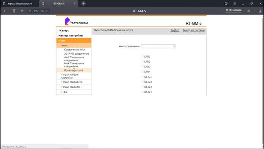The image size is (264, 149).
Task: Check the SSID2 checkbox
Action: click(x=142, y=82)
